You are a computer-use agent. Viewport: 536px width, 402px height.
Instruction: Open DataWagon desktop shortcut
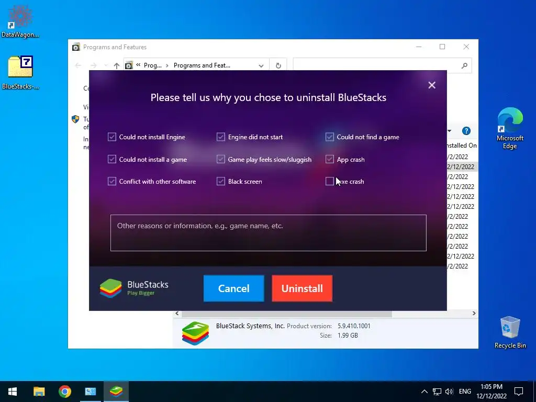pyautogui.click(x=20, y=21)
